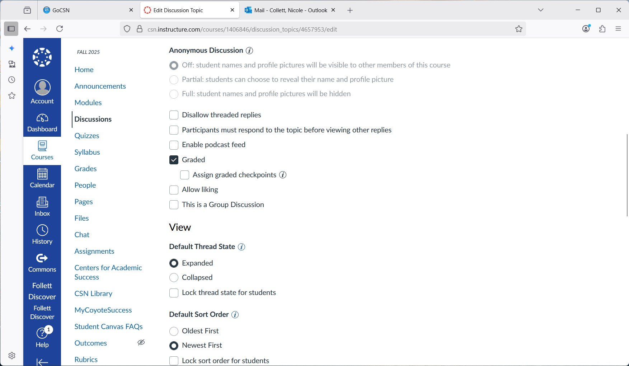Collapse the global navigation sidebar arrow

pos(42,362)
